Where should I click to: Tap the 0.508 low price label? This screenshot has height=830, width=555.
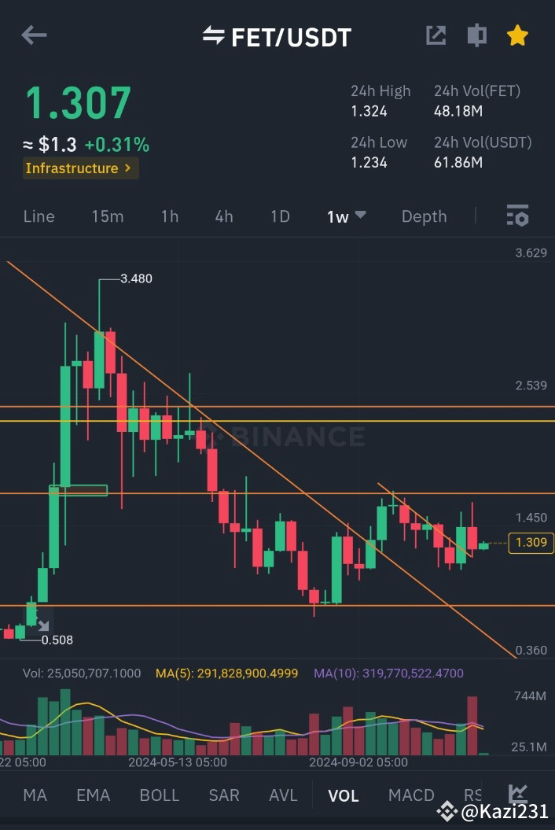pos(57,640)
